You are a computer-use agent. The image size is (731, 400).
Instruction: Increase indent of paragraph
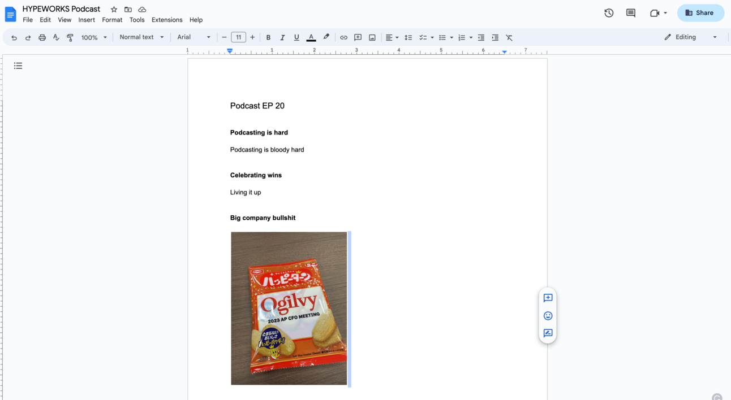495,37
